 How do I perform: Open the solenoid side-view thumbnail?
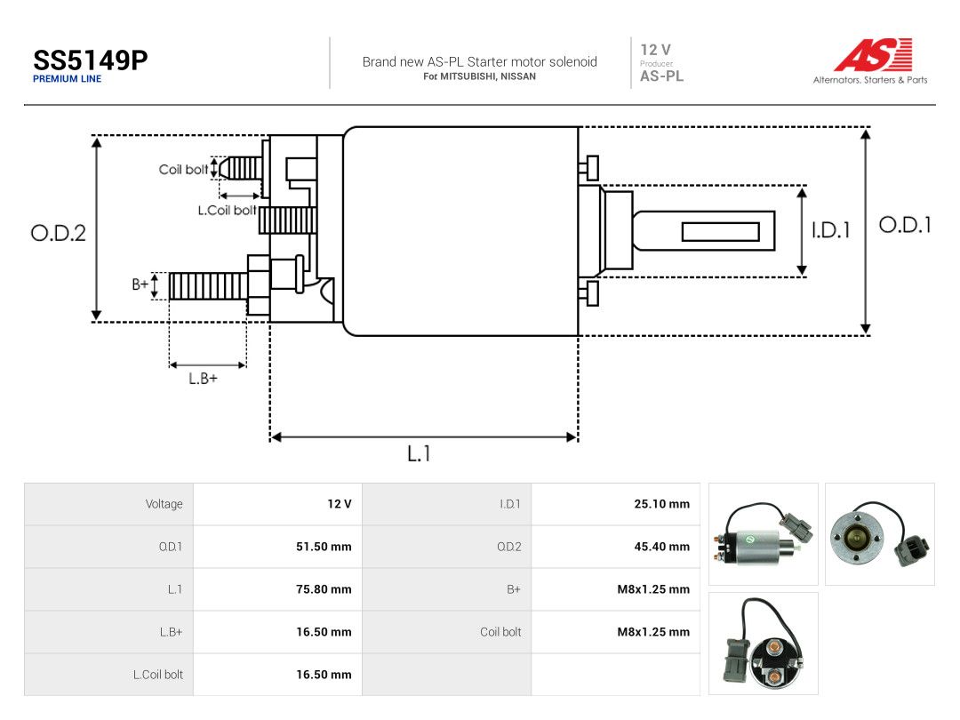[763, 534]
